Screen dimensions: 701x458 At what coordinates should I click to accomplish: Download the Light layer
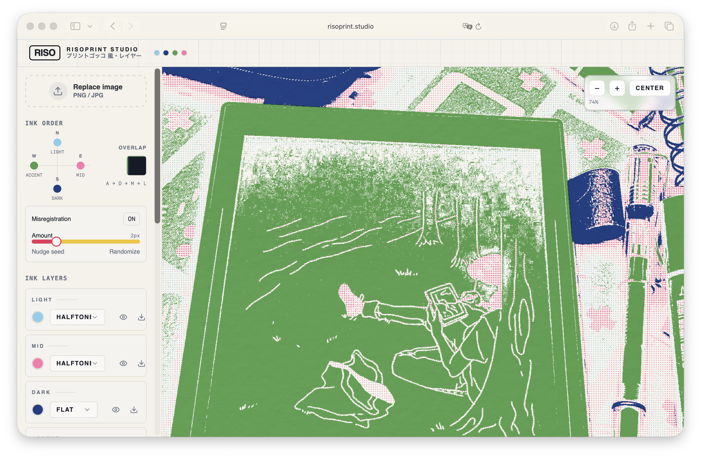tap(141, 317)
